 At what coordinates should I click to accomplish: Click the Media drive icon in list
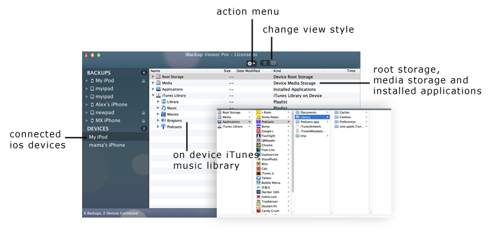click(158, 83)
